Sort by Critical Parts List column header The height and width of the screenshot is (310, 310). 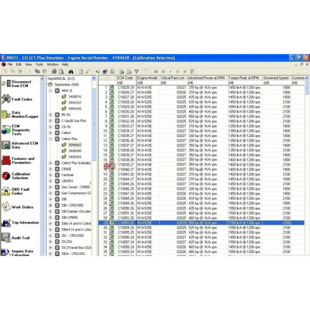(x=173, y=78)
